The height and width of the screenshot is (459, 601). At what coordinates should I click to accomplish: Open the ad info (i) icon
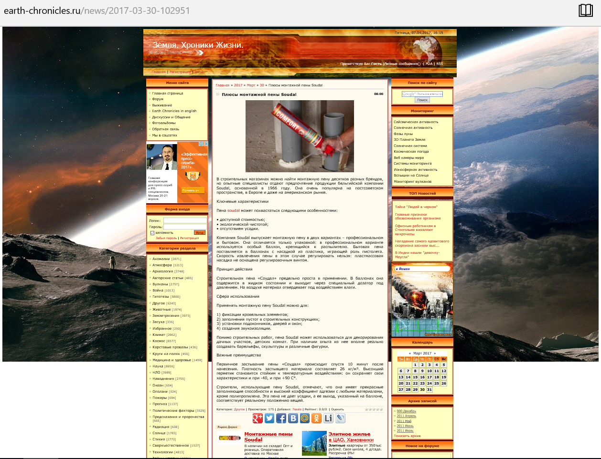pos(202,144)
